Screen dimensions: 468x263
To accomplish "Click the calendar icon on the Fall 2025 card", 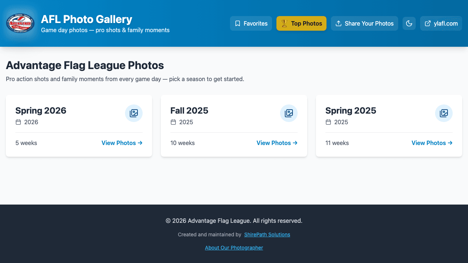I will pyautogui.click(x=173, y=122).
